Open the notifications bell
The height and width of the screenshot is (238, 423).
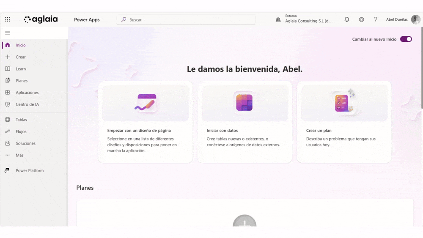[x=347, y=19]
